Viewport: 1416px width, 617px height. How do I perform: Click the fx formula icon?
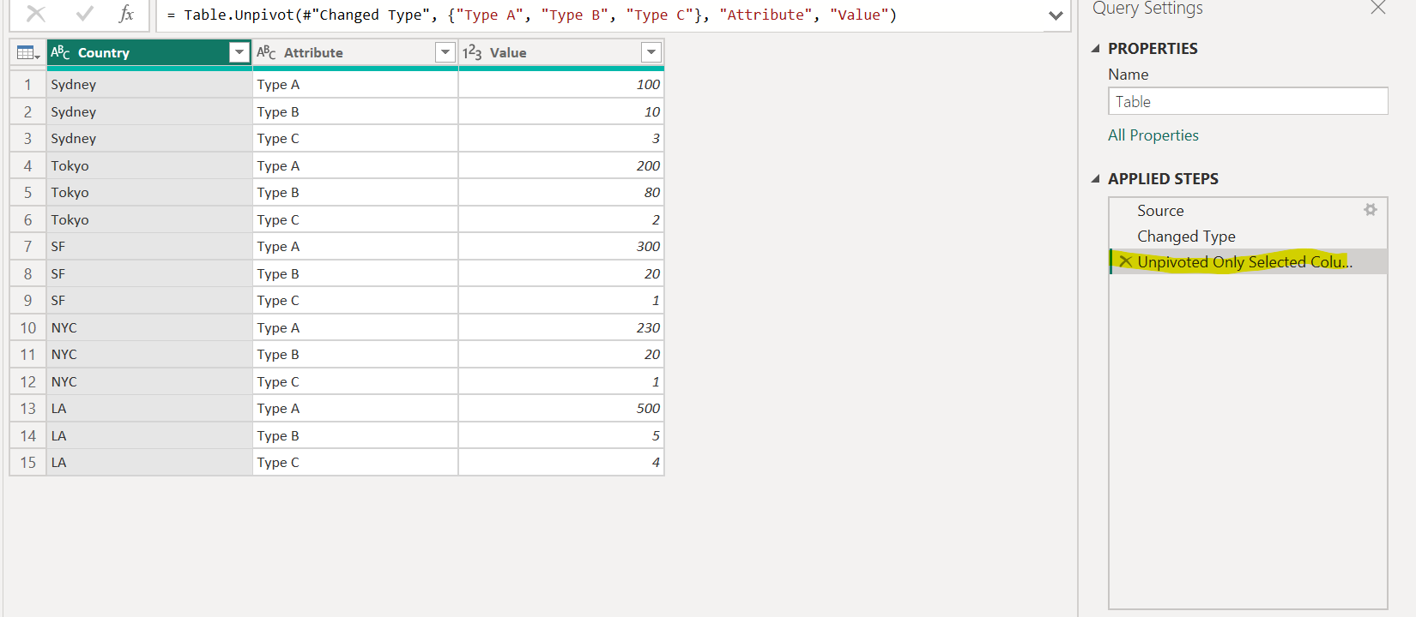[126, 14]
